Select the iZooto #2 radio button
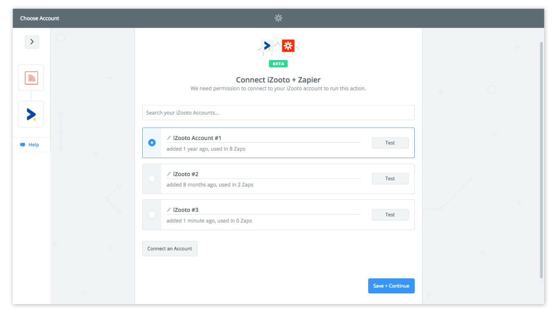Screen dimensions: 557x313 point(152,179)
